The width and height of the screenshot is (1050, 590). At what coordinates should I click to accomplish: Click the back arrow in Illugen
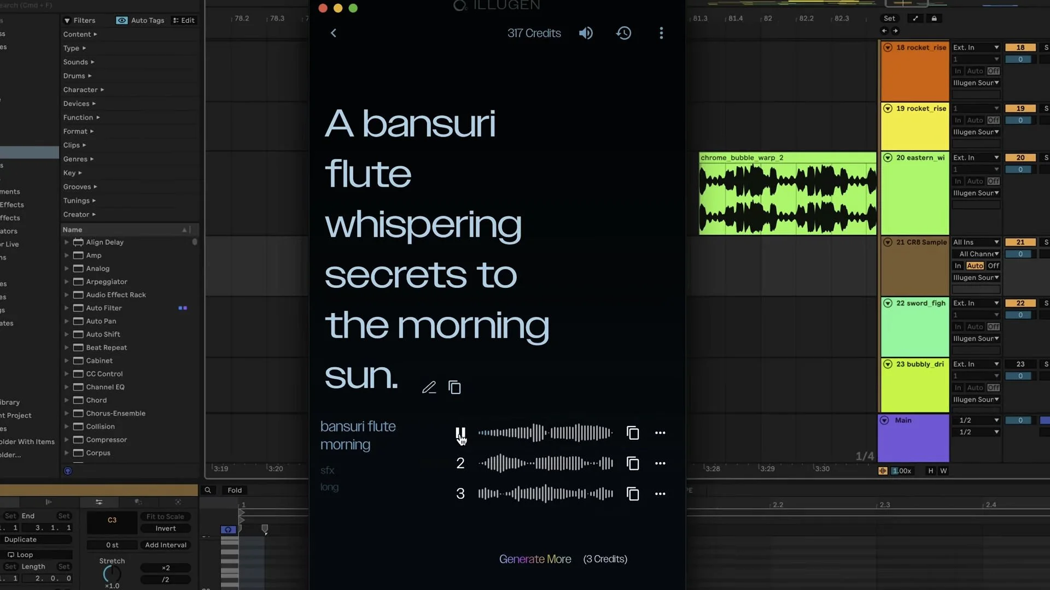333,33
